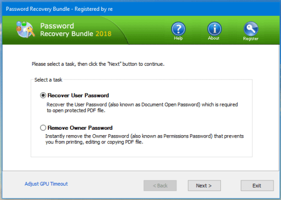Select the Remove Owner Password radio button
Image resolution: width=281 pixels, height=200 pixels.
pos(43,128)
